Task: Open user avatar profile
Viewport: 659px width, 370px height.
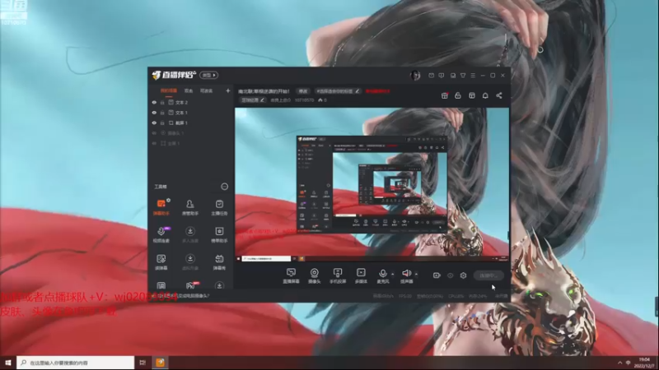Action: pyautogui.click(x=415, y=75)
